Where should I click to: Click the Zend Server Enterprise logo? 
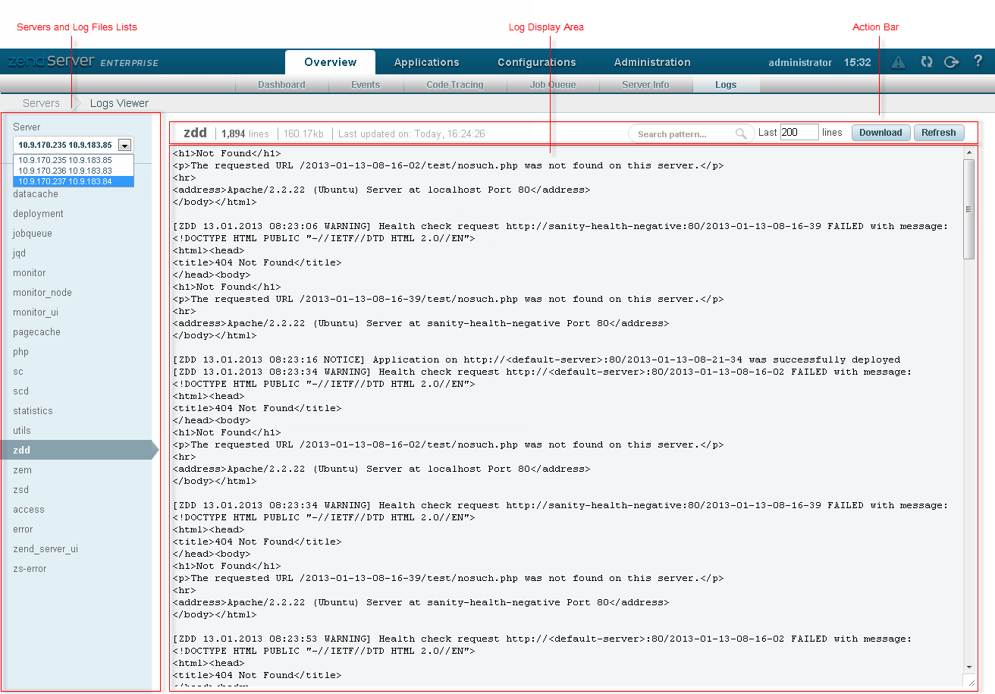(x=83, y=61)
